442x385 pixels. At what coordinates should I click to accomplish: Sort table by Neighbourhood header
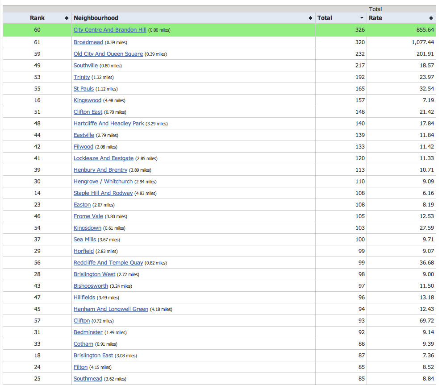coord(96,18)
